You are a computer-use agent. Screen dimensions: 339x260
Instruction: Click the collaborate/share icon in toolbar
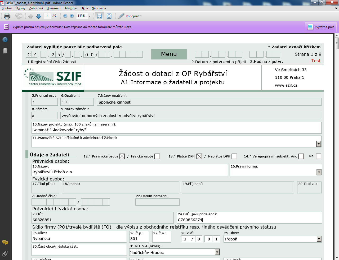(19, 16)
